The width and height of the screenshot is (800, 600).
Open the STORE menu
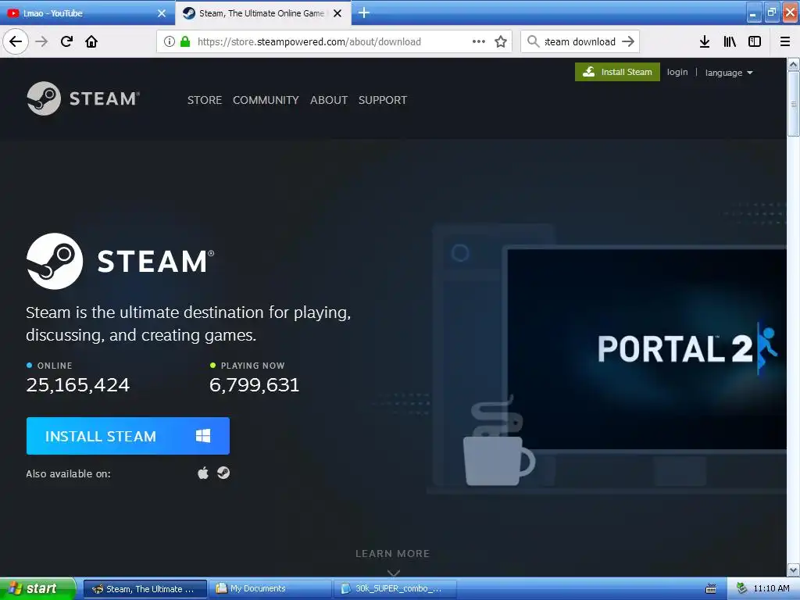pyautogui.click(x=204, y=100)
